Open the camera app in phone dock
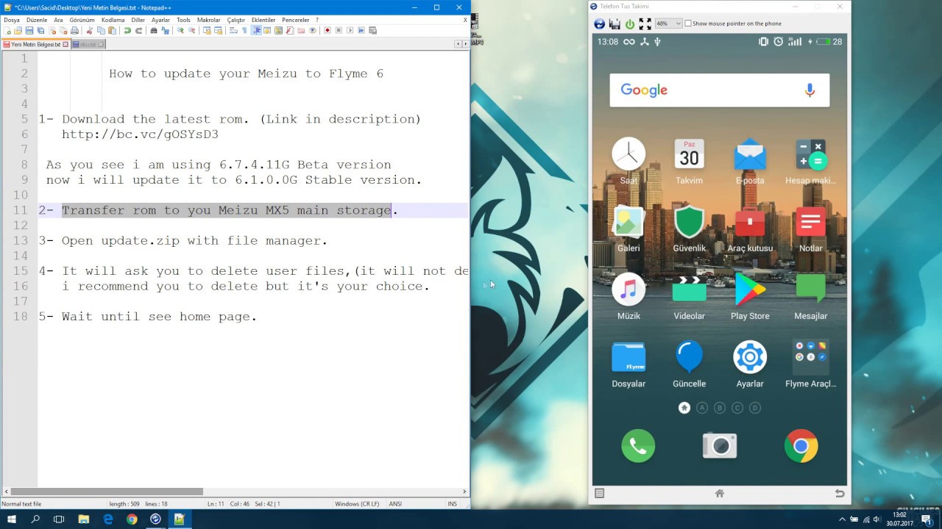The height and width of the screenshot is (529, 942). tap(720, 445)
